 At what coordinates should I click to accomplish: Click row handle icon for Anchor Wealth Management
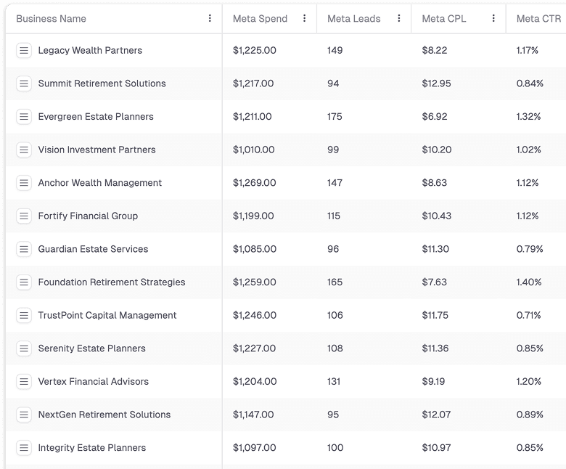coord(24,183)
